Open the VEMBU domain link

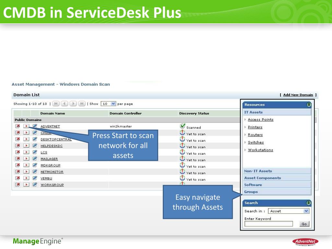[x=46, y=178]
